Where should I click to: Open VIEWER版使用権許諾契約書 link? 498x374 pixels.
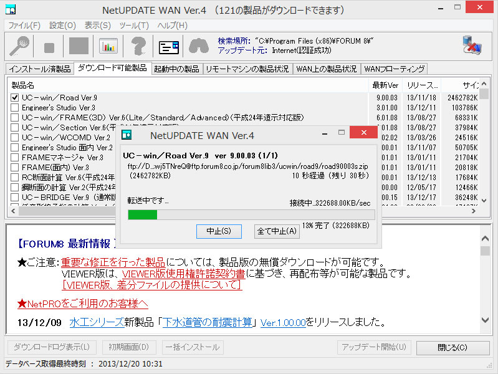(183, 274)
